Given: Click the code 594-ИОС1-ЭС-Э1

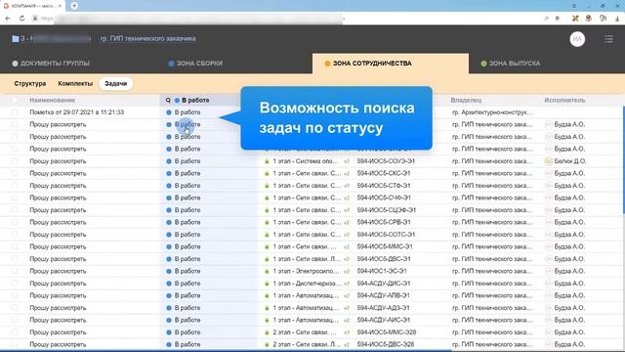Looking at the screenshot, I should 382,272.
